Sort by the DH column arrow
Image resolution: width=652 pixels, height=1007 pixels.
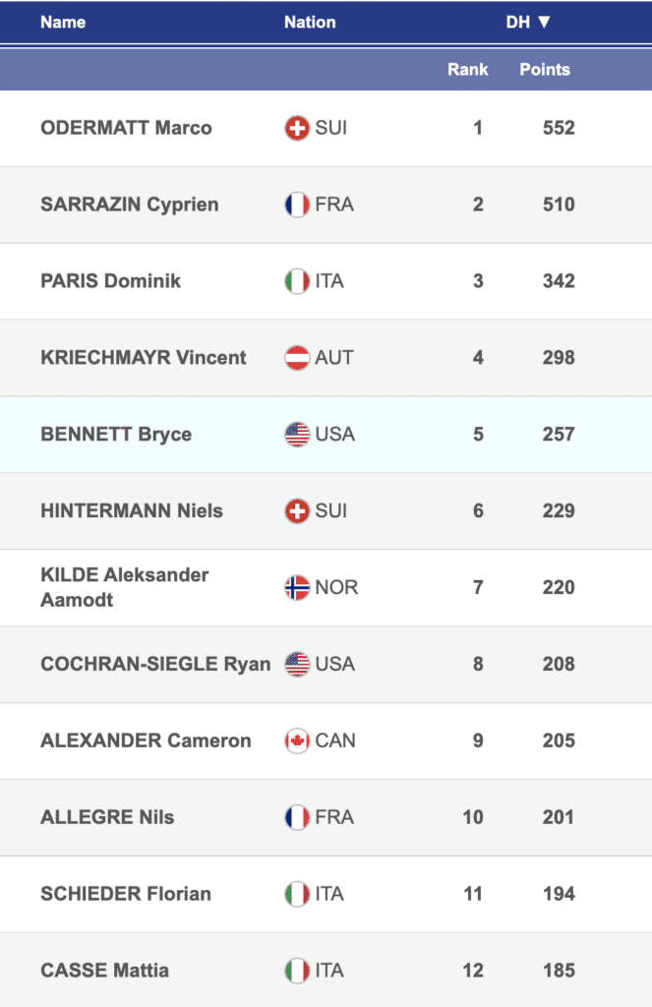(x=543, y=22)
